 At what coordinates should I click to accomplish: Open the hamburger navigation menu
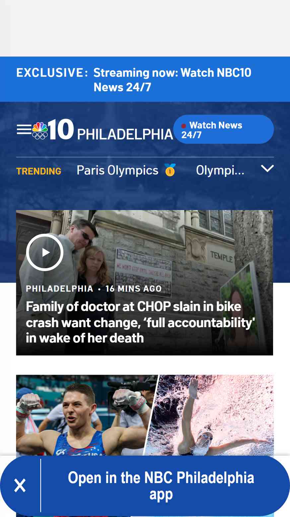click(x=24, y=130)
